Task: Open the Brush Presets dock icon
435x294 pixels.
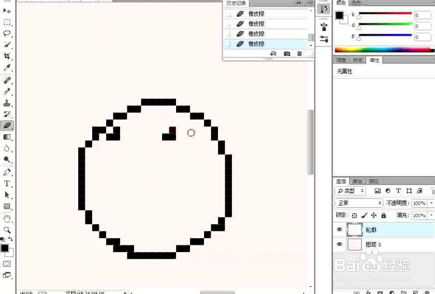Action: pos(324,27)
